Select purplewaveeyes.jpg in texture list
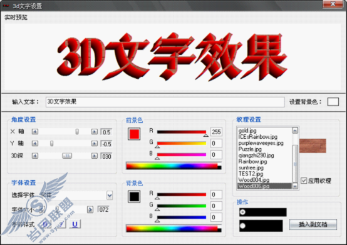This screenshot has width=347, height=245. point(265,143)
